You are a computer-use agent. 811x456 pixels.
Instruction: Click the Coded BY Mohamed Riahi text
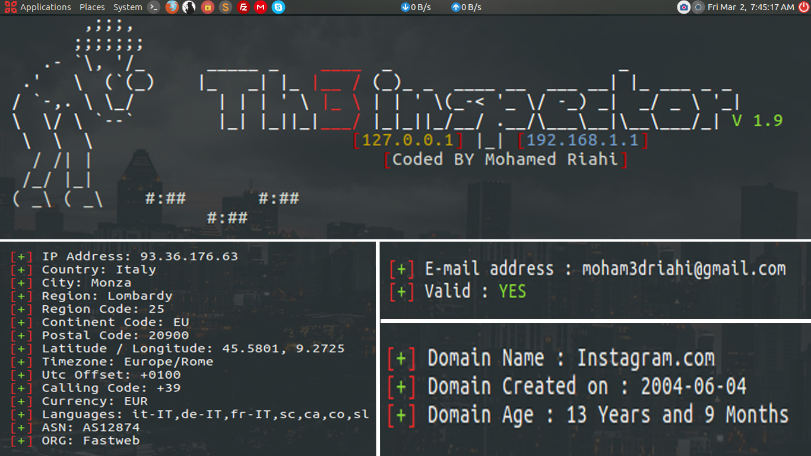505,159
